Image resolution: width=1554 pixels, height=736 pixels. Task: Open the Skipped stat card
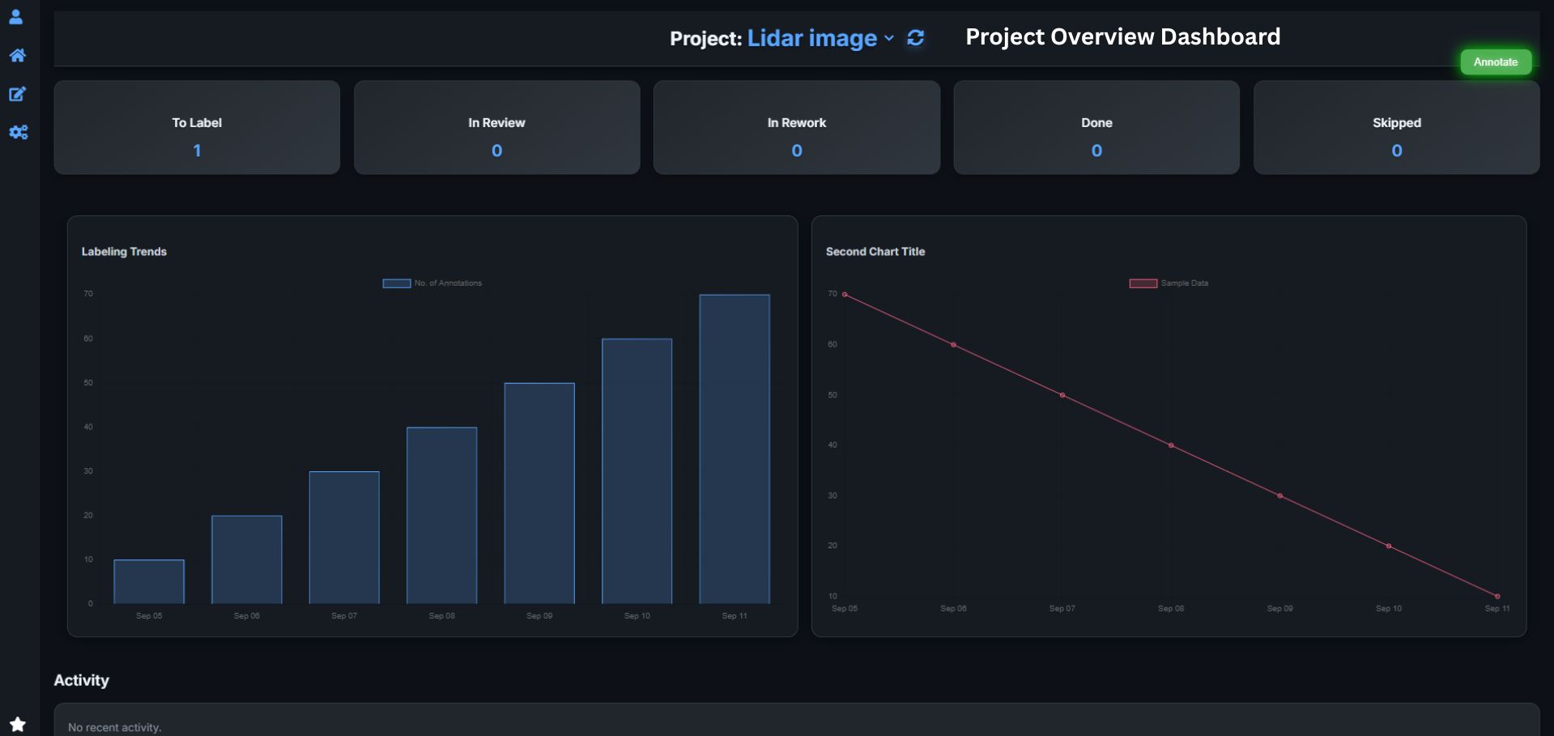coord(1396,127)
